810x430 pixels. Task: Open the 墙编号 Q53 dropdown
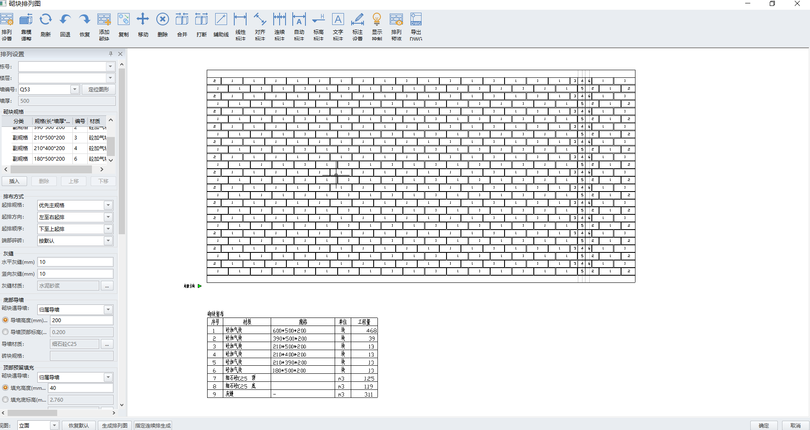[x=75, y=89]
